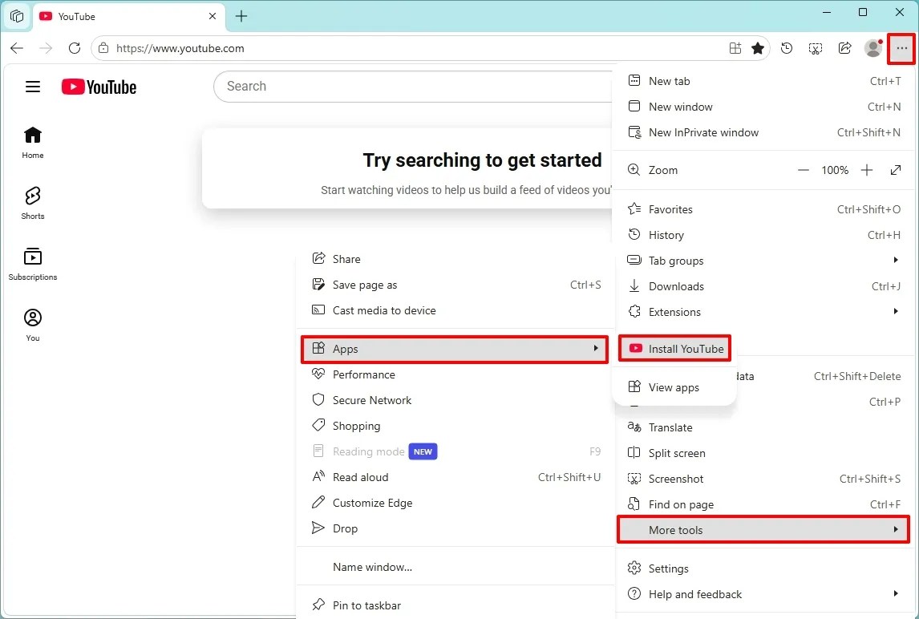This screenshot has width=919, height=619.
Task: Open Settings from the Edge menu
Action: pos(764,568)
